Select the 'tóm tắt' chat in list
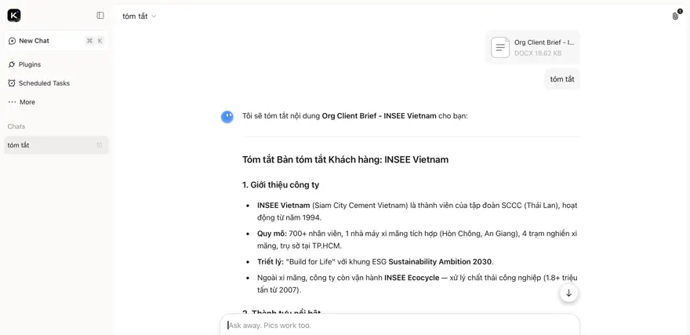The height and width of the screenshot is (335, 690). tap(56, 145)
